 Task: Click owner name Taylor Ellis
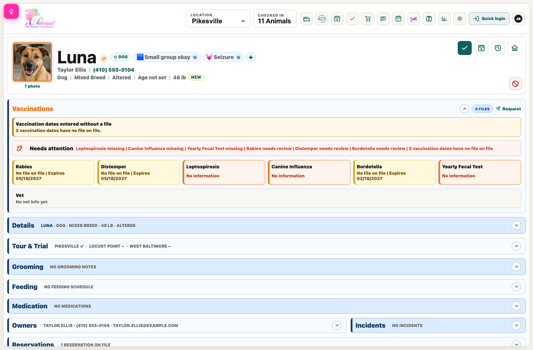(x=72, y=70)
